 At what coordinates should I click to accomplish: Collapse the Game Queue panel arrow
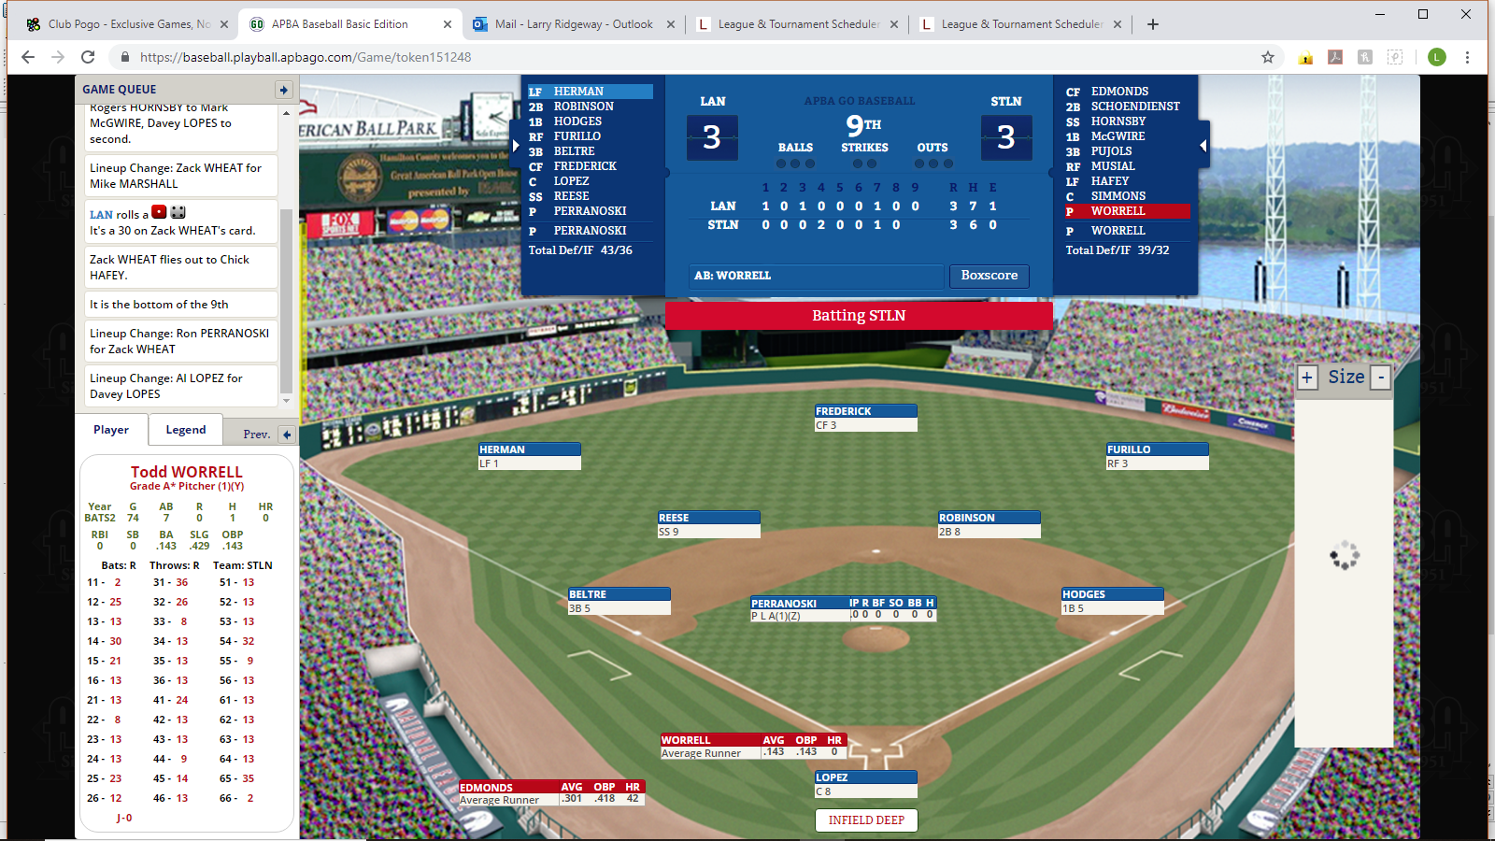[284, 90]
